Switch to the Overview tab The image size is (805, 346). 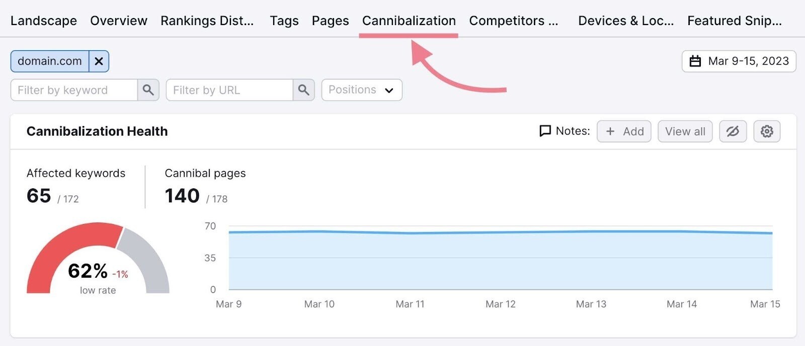118,21
